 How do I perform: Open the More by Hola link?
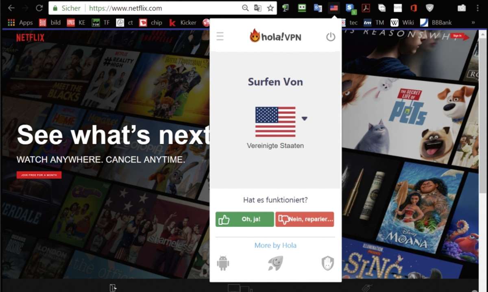[275, 245]
